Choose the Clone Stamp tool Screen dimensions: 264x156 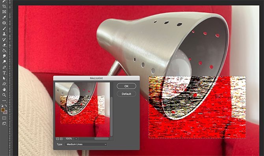click(x=4, y=34)
